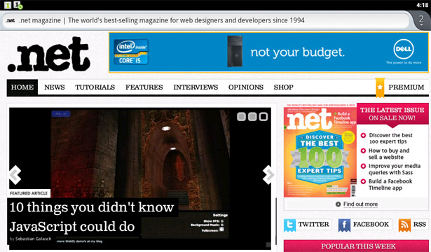The image size is (431, 252).
Task: Go to the HOME tab
Action: (22, 87)
